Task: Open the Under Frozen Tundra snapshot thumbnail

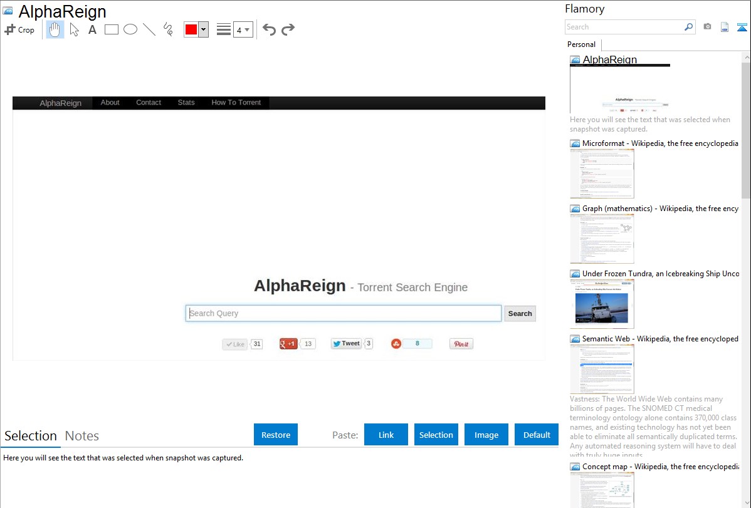Action: click(602, 304)
